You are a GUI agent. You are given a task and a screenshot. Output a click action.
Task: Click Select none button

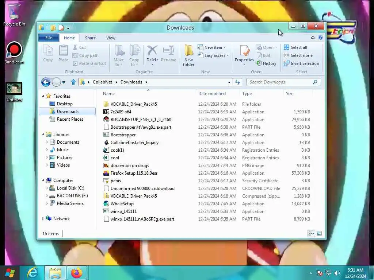click(298, 55)
